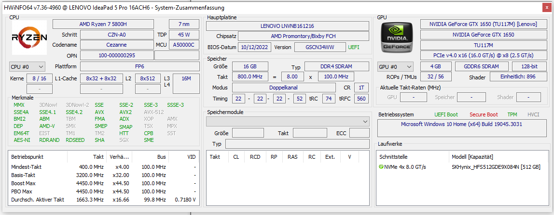
Task: Select the 8x512 L2 cache value
Action: (x=148, y=78)
